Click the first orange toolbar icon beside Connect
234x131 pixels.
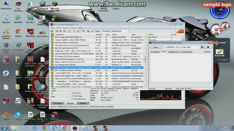coord(57,31)
